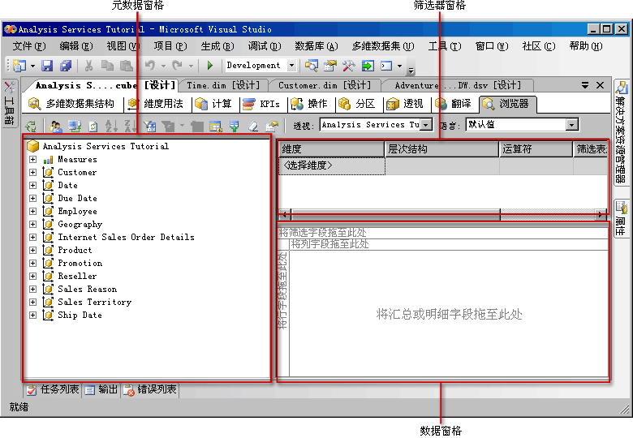Open the New Project dropdown arrow
The image size is (633, 438).
tap(32, 66)
